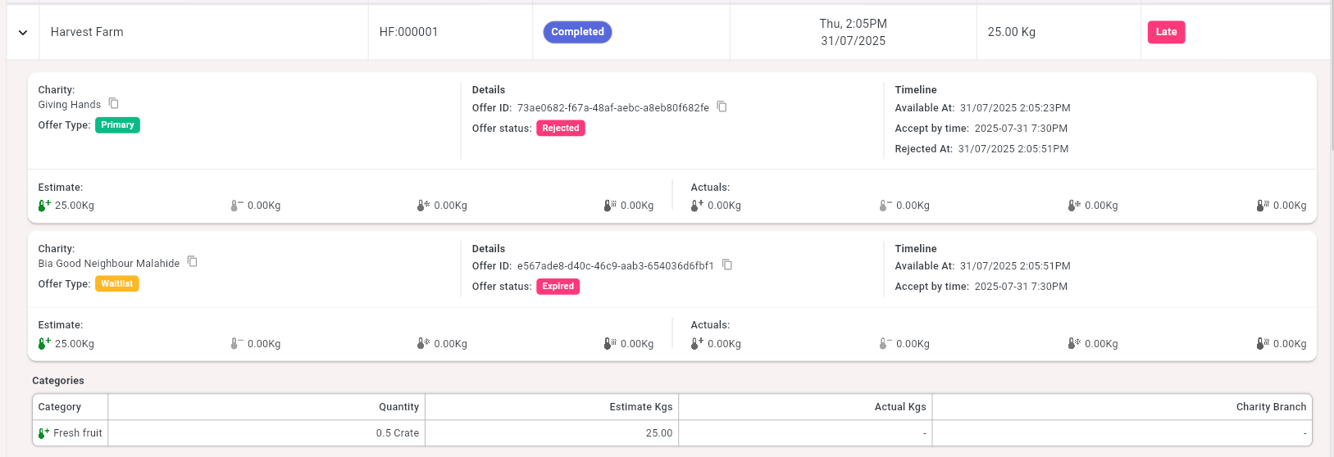This screenshot has height=457, width=1334.
Task: Collapse the Harvest Farm row chevron
Action: pos(23,33)
